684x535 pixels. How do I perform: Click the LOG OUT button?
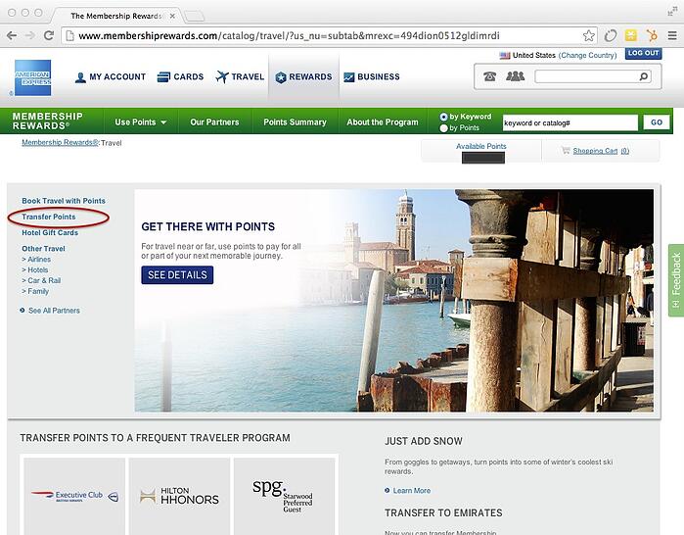coord(643,54)
